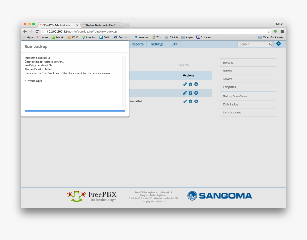Switch to the System Dashboard browser tab
307x240 pixels.
click(x=101, y=25)
